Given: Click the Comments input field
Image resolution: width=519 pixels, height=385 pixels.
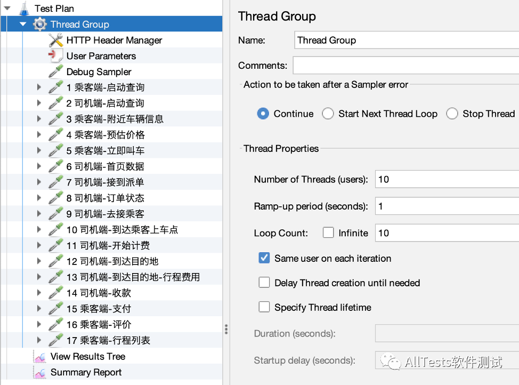Looking at the screenshot, I should (x=406, y=65).
